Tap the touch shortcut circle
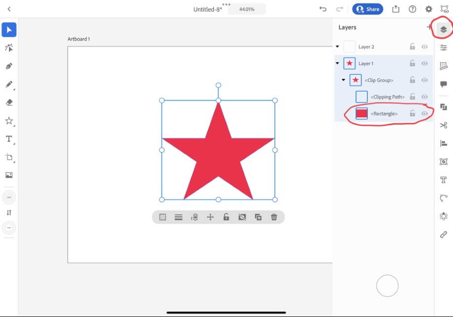This screenshot has width=453, height=317. (387, 286)
